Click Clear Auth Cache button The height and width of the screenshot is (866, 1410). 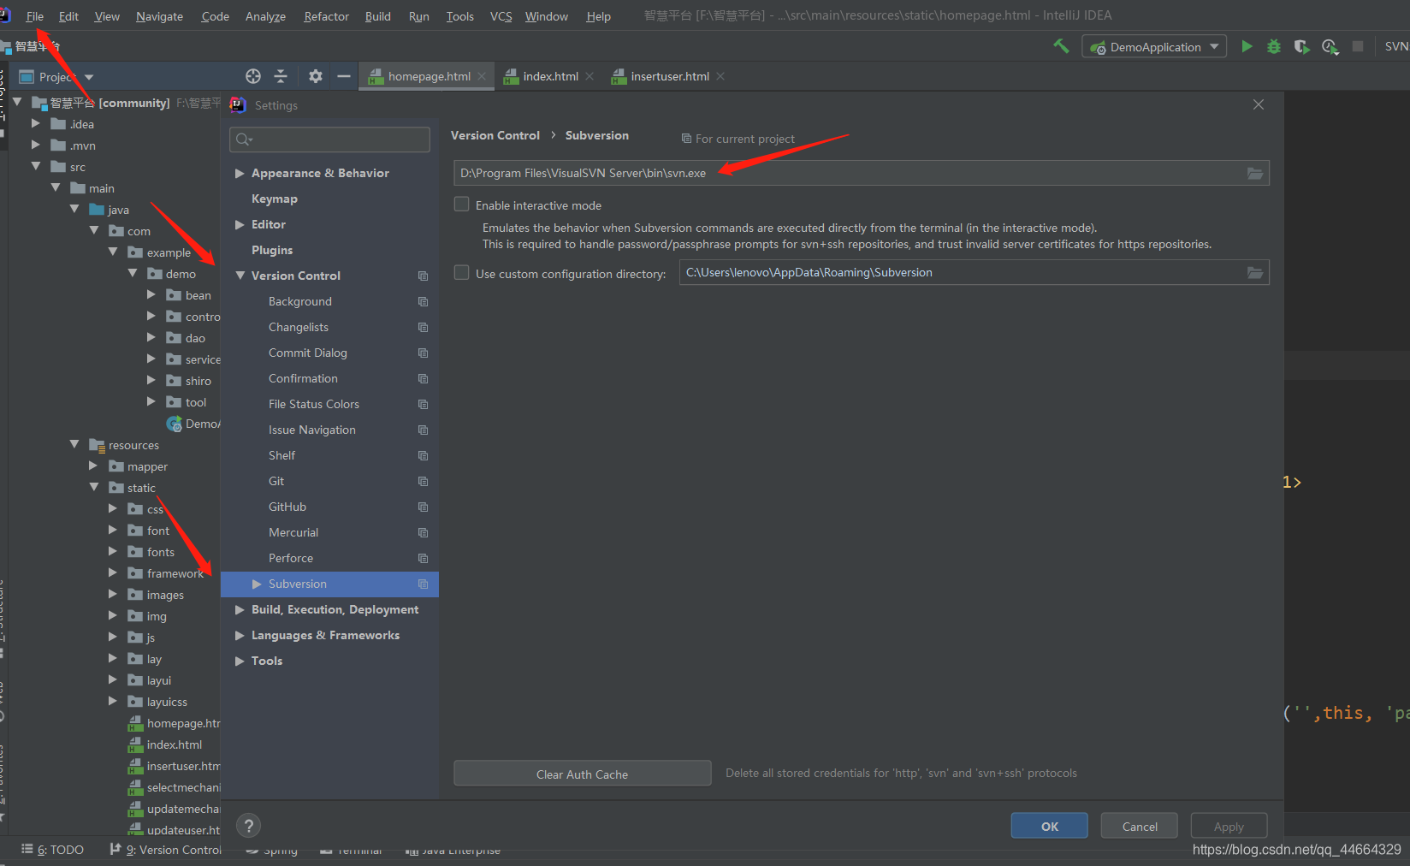click(582, 774)
